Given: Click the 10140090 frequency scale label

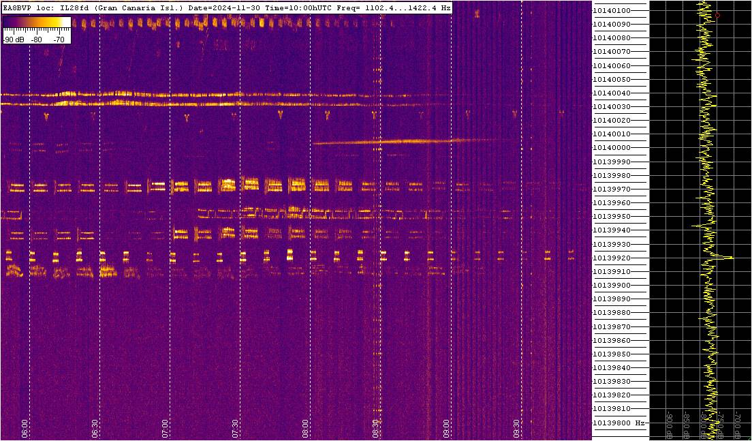Looking at the screenshot, I should pos(612,24).
